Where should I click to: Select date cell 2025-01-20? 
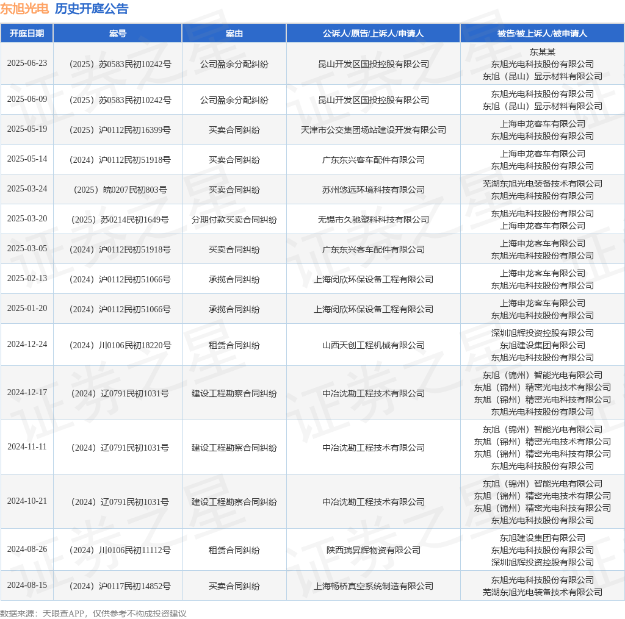tap(27, 309)
